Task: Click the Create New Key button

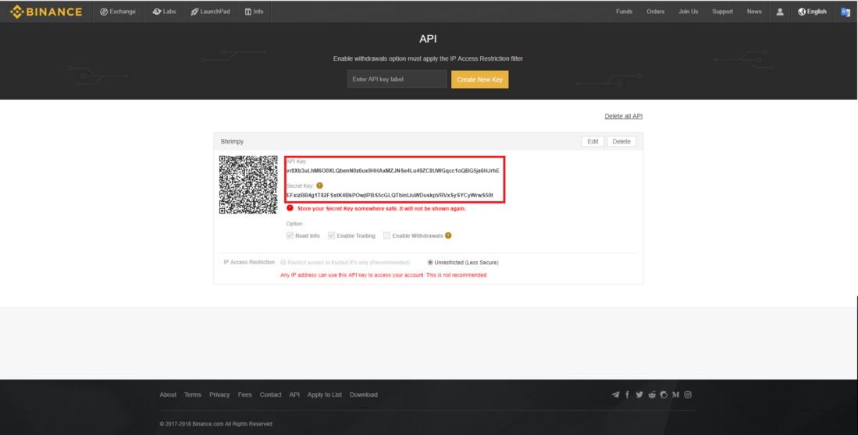Action: coord(479,80)
